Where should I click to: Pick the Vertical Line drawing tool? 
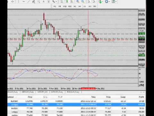tap(19, 2)
